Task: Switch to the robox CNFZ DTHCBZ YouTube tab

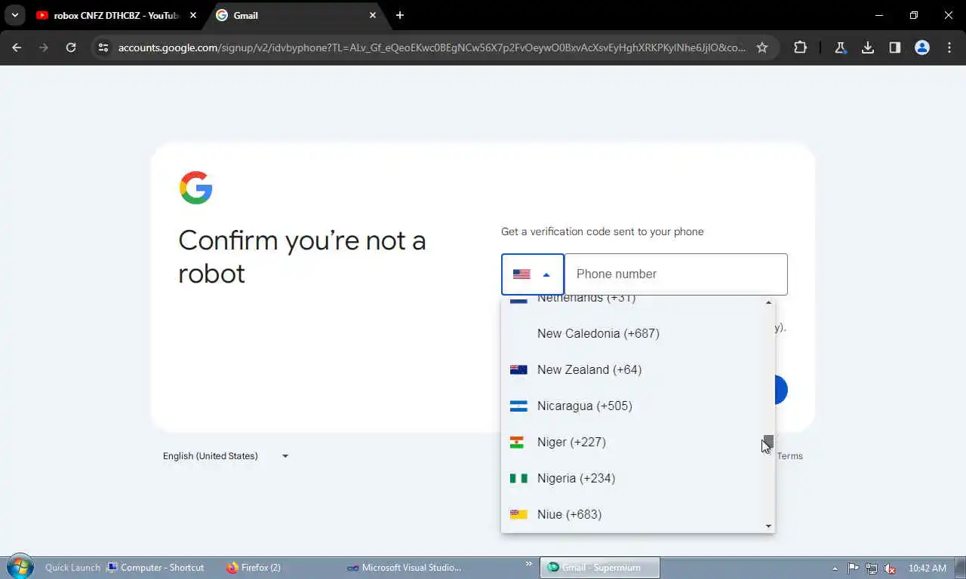Action: click(x=117, y=15)
